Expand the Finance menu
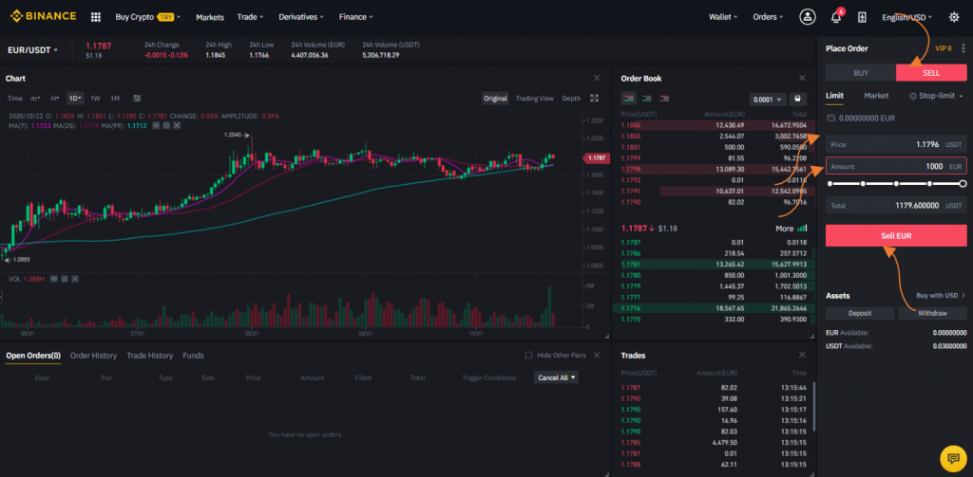The width and height of the screenshot is (973, 477). click(355, 17)
